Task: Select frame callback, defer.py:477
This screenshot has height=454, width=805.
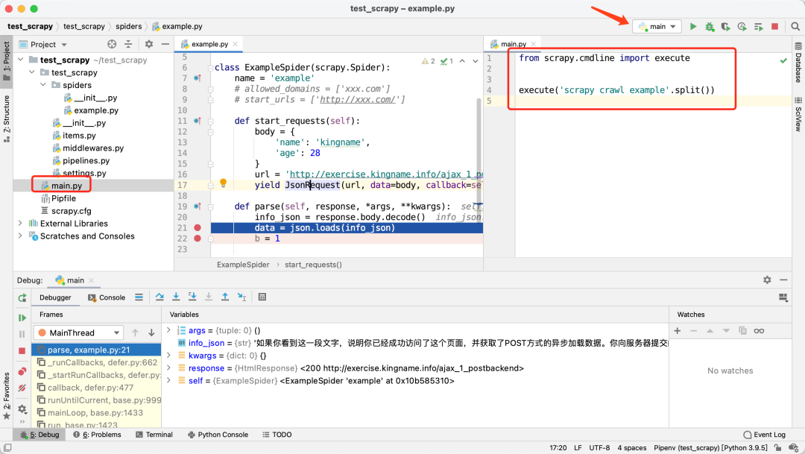Action: click(x=96, y=388)
